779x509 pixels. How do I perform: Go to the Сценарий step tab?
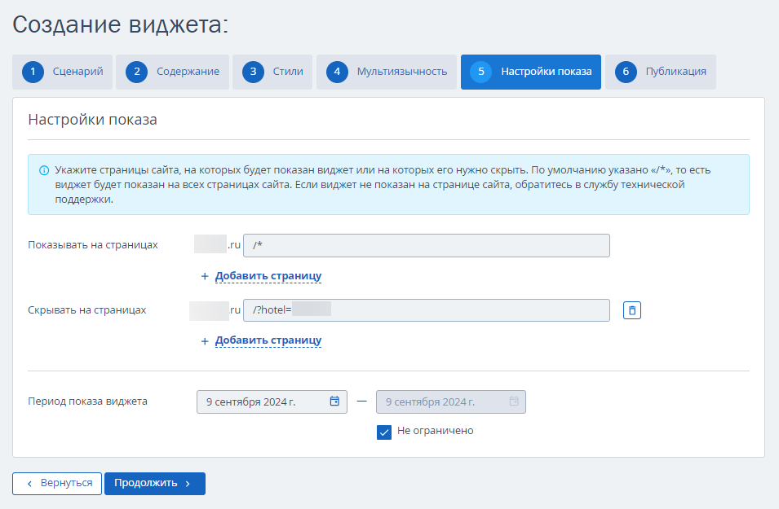coord(63,72)
